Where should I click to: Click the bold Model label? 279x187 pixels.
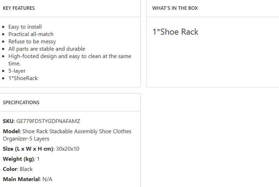[x=11, y=131]
